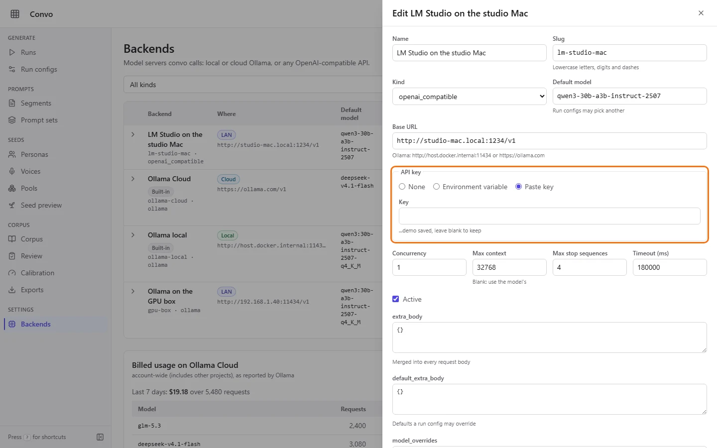Click the Backends chip icon
Viewport: 717px width, 448px height.
point(12,324)
